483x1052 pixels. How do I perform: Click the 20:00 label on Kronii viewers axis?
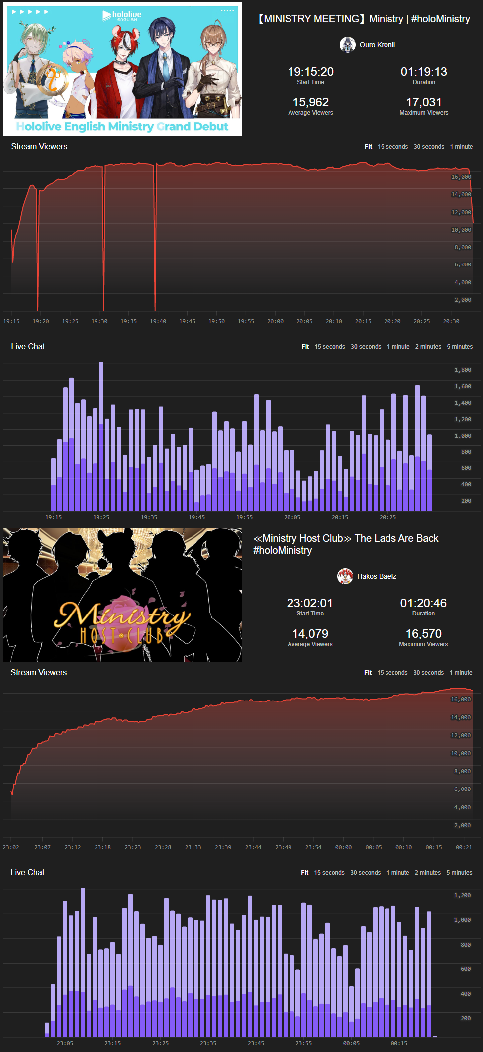tap(275, 321)
